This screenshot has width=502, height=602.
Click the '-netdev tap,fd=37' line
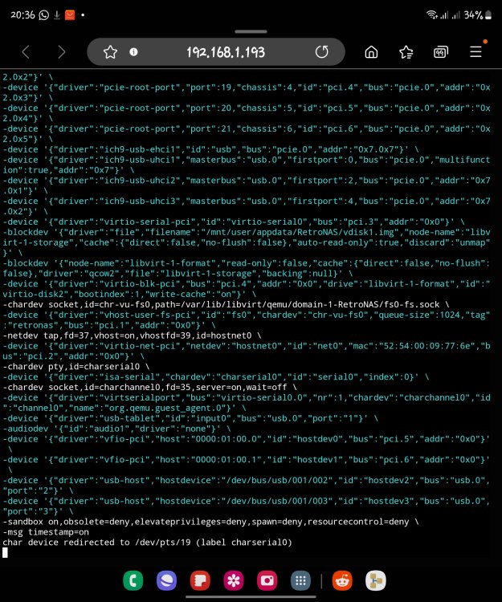click(x=132, y=336)
